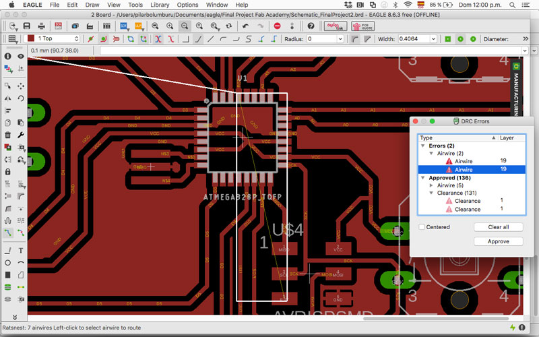Collapse the Clearance (131) group
This screenshot has height=337, width=539.
click(431, 193)
